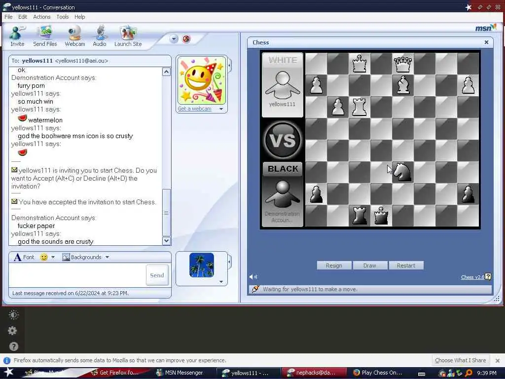Click the taskbar clock showing 9:39 PM

click(486, 373)
